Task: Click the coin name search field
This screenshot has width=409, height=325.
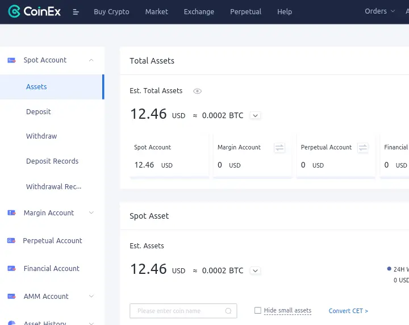Action: [183, 311]
